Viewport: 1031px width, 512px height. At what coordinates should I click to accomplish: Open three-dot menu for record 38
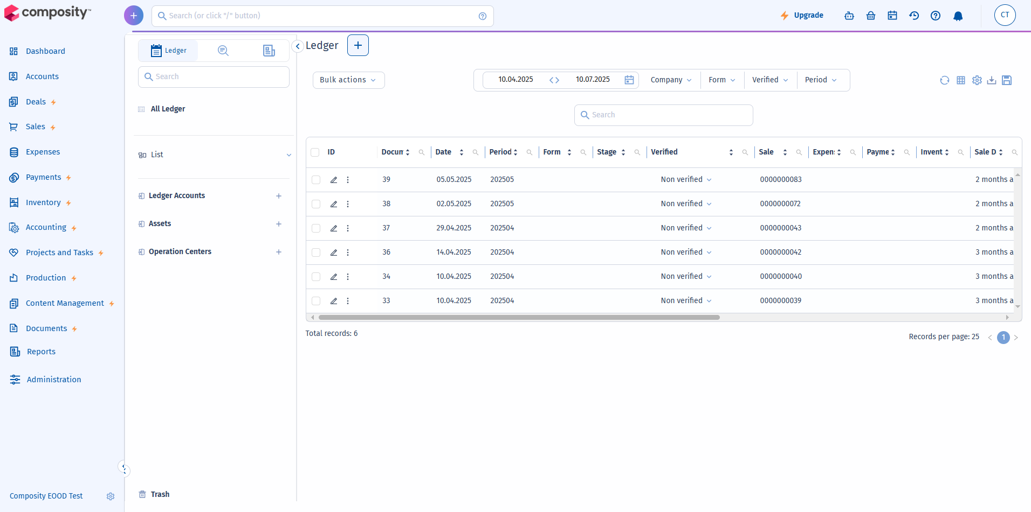tap(348, 204)
